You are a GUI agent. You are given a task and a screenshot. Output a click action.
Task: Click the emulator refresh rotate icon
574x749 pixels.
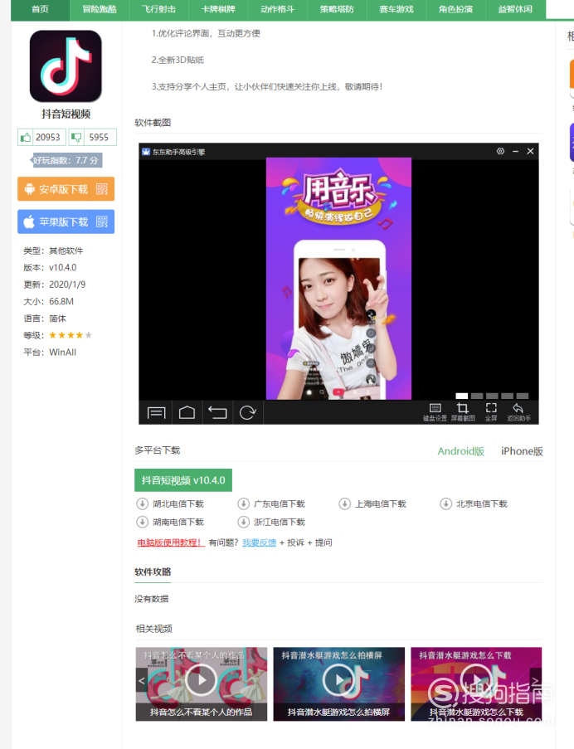pyautogui.click(x=248, y=413)
